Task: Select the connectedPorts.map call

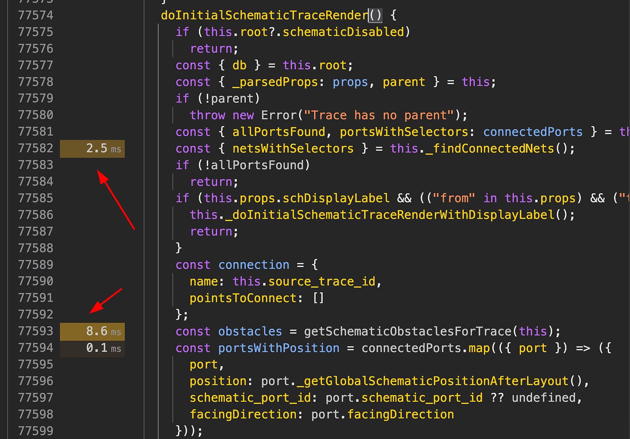Action: point(425,348)
